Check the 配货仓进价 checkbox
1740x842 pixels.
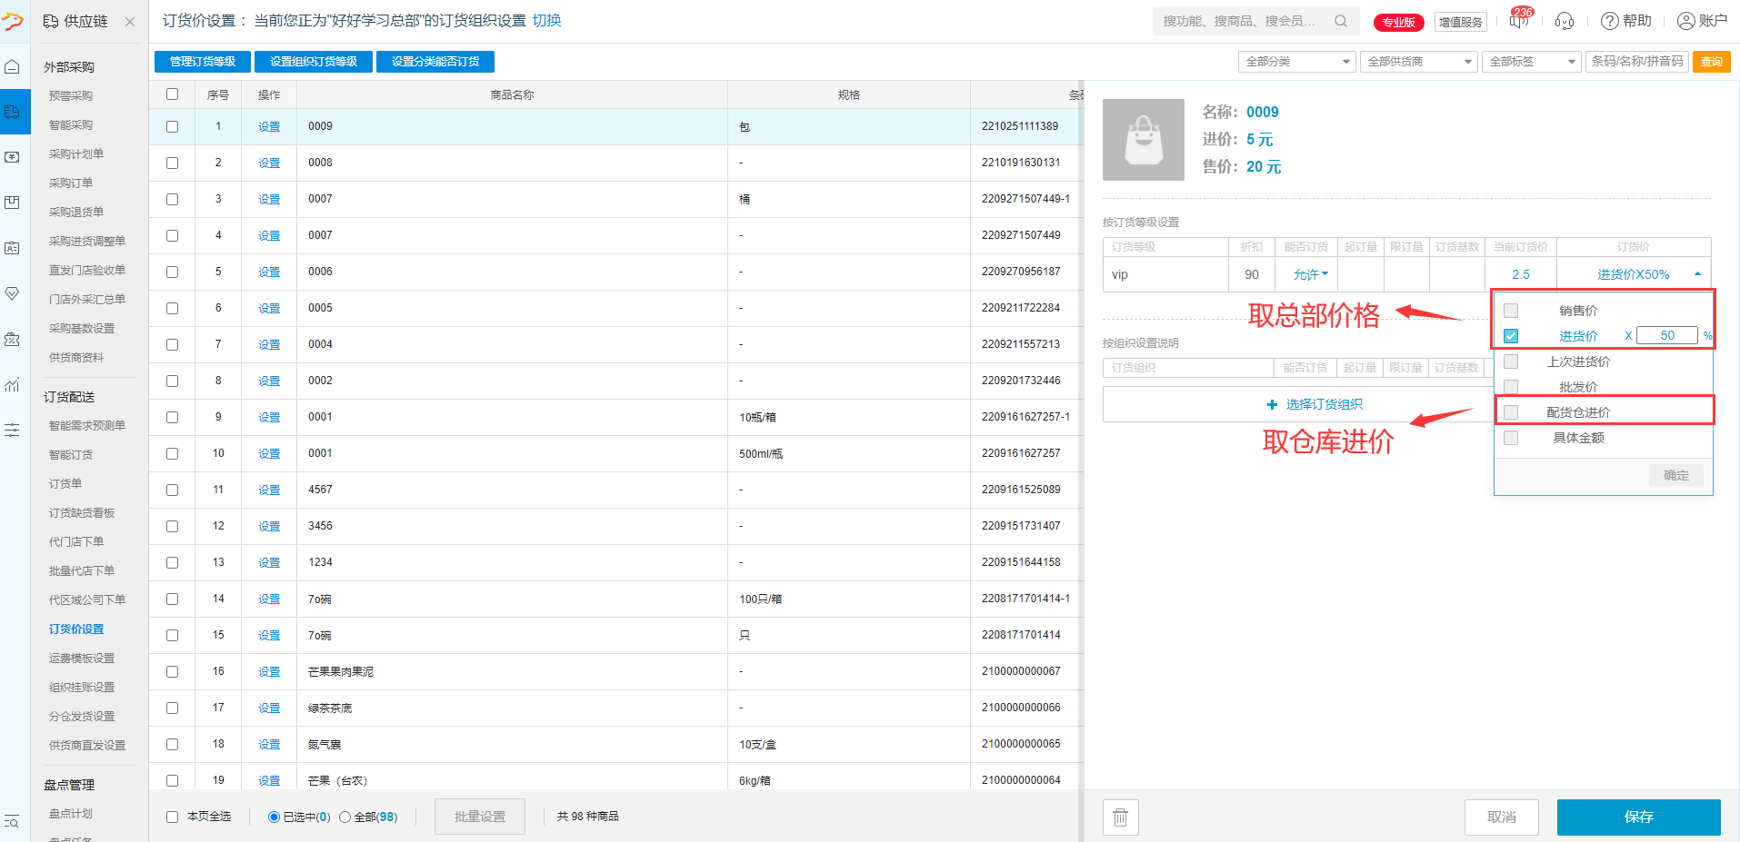[1511, 412]
